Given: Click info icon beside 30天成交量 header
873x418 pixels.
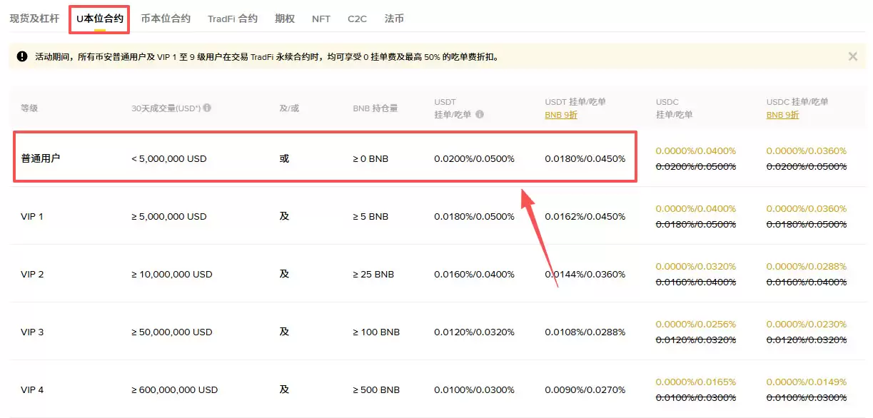Looking at the screenshot, I should pyautogui.click(x=207, y=108).
